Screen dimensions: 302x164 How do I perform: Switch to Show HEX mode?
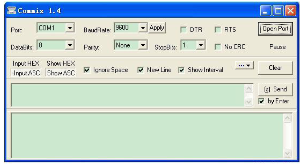pyautogui.click(x=61, y=63)
